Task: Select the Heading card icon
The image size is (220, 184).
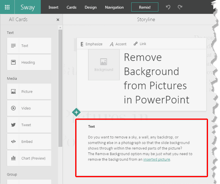Action: [x=13, y=62]
